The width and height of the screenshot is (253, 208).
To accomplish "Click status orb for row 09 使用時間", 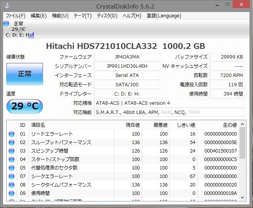I will 12,193.
